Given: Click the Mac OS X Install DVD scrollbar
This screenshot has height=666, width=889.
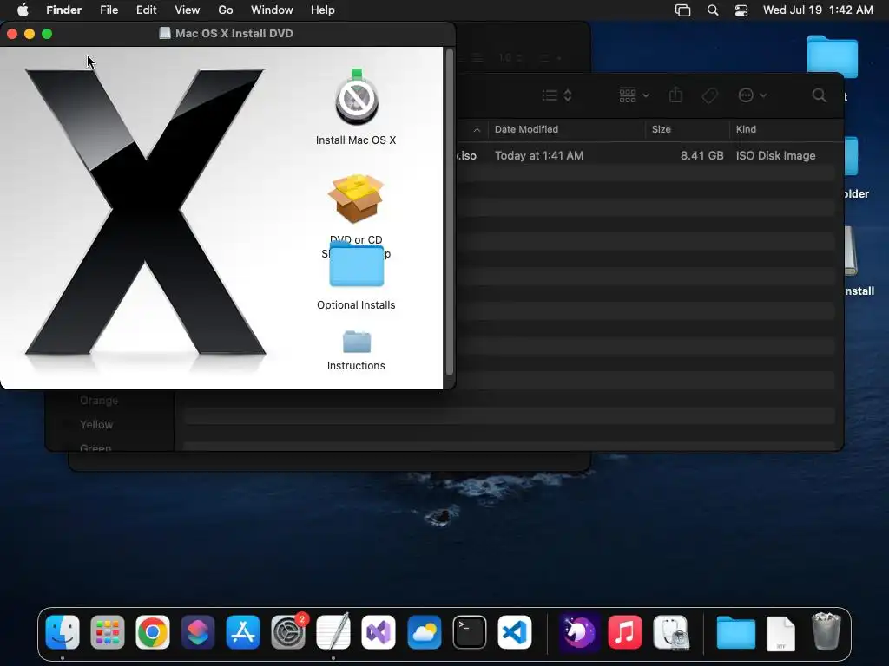Looking at the screenshot, I should coord(450,212).
